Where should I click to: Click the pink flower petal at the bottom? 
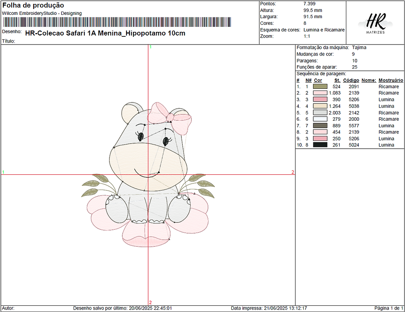point(146,235)
